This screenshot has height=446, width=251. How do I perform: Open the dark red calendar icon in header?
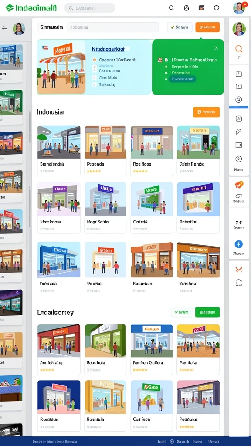[x=201, y=8]
